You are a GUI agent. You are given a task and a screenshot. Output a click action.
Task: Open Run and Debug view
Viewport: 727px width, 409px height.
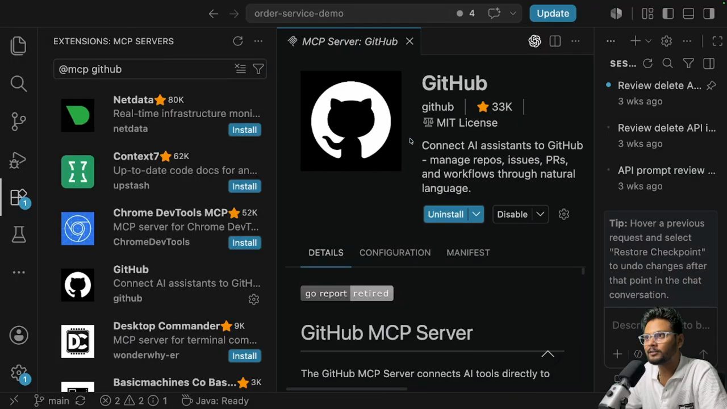[18, 160]
